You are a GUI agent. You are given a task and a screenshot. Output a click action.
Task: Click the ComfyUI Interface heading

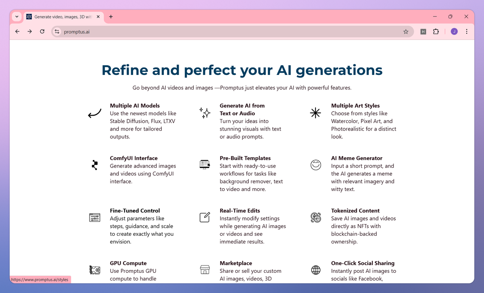click(134, 158)
